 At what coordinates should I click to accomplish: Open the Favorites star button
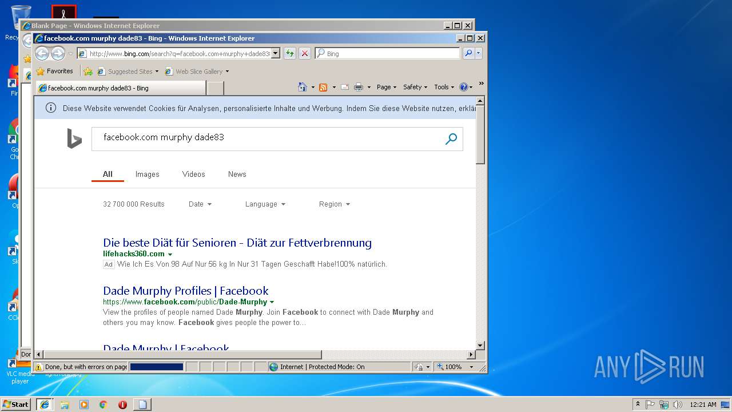pos(54,72)
